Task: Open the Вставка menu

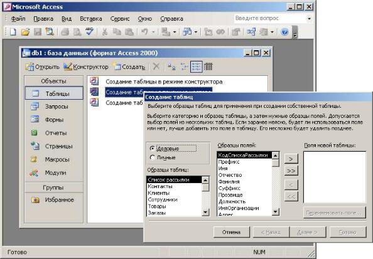Action: (91, 19)
